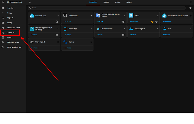194x124 pixels.
Task: Expand the Google Cast chevron
Action: pyautogui.click(x=91, y=15)
